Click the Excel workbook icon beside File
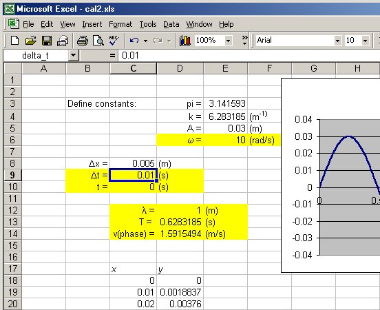The height and width of the screenshot is (310, 380). [x=13, y=24]
